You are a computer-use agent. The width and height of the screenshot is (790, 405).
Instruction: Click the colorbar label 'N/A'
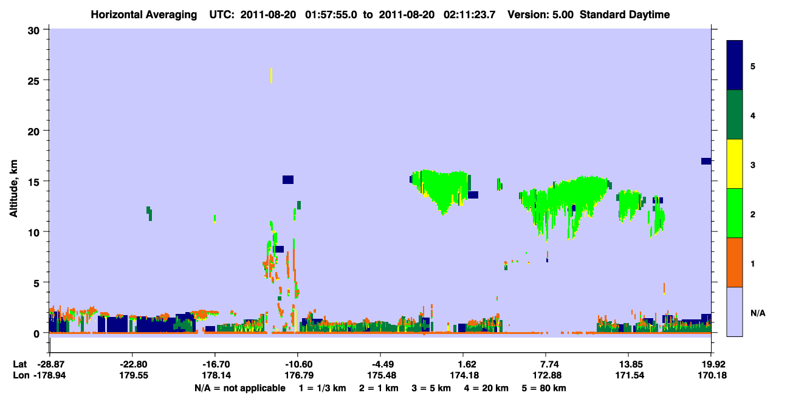tap(758, 313)
